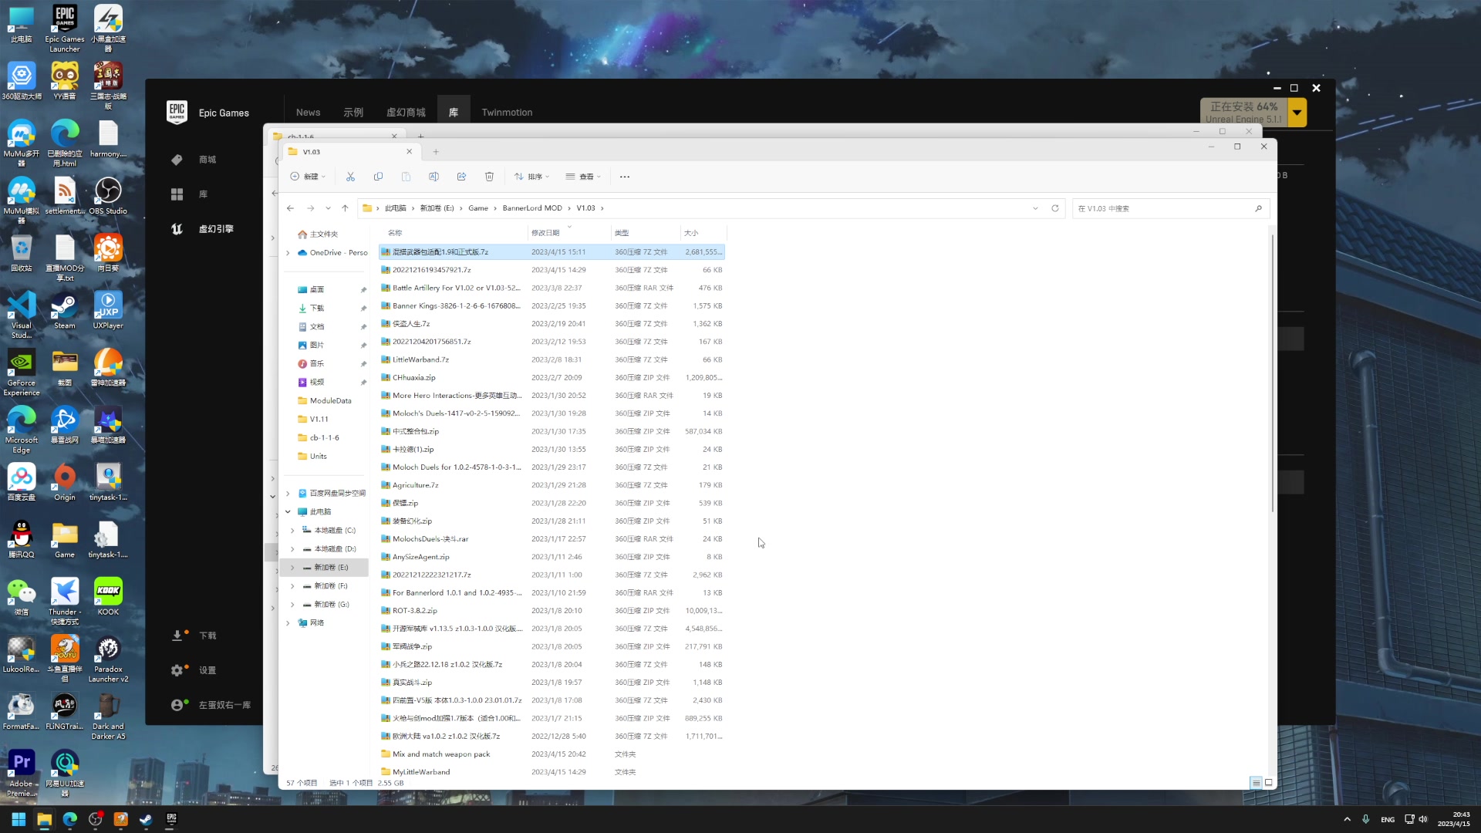1481x833 pixels.
Task: Expand the OneDrive tree node
Action: click(288, 253)
